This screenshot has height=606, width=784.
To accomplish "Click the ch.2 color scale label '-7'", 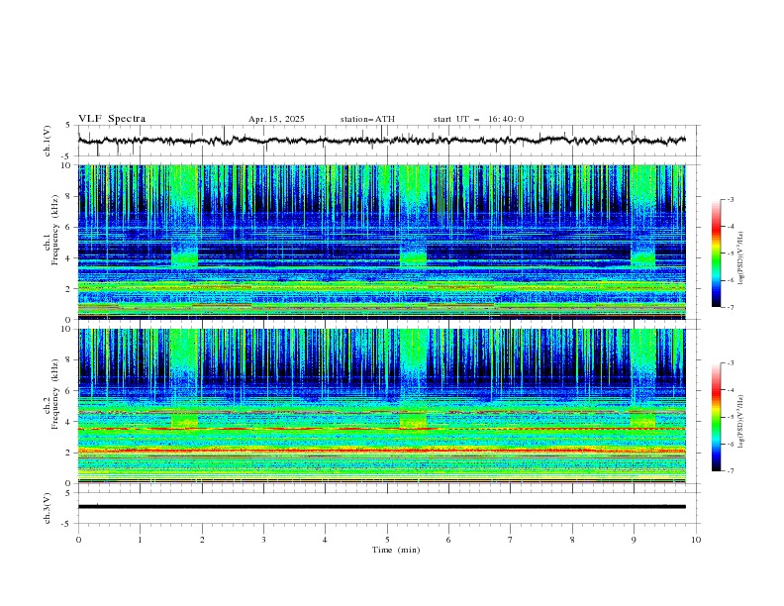I will click(730, 470).
